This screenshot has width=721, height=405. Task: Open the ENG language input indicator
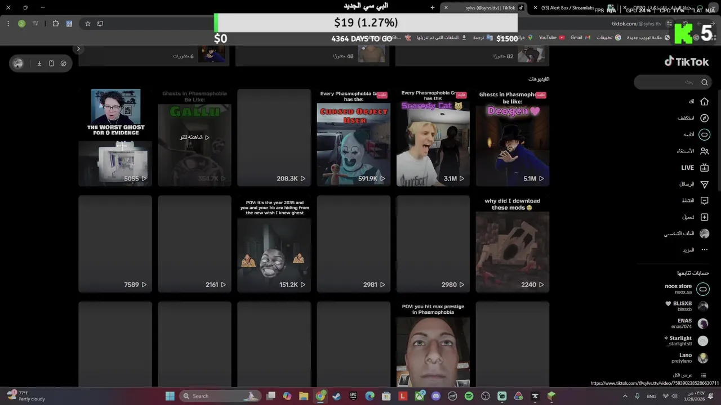click(651, 396)
